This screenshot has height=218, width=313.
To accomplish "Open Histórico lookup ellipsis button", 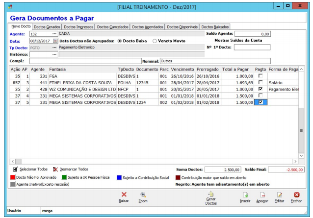I will tap(54, 54).
